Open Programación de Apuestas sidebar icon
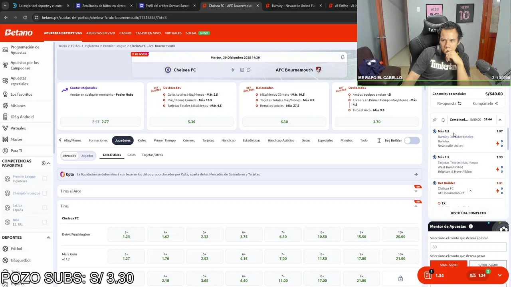511x287 pixels. click(x=5, y=50)
